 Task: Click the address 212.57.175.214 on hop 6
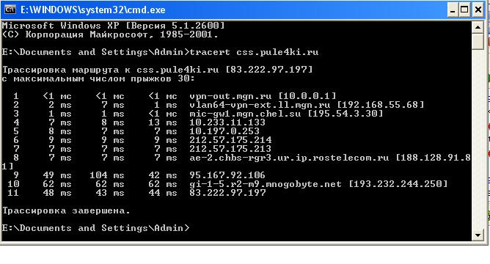tap(230, 139)
